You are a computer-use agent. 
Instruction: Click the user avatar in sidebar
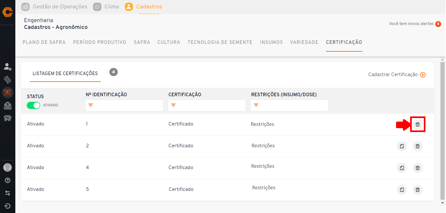pos(8,167)
